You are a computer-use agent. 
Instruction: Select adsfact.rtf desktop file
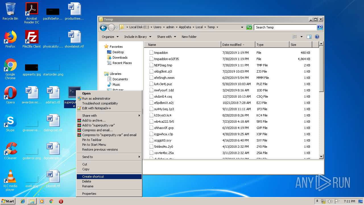pyautogui.click(x=53, y=95)
